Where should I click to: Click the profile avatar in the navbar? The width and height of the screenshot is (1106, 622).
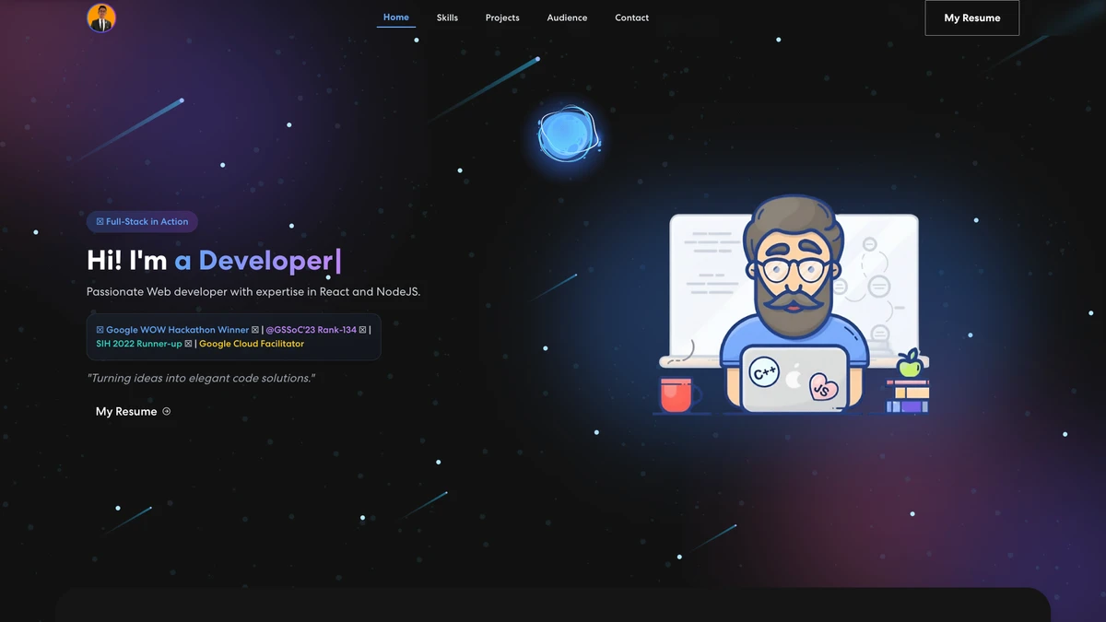(101, 18)
